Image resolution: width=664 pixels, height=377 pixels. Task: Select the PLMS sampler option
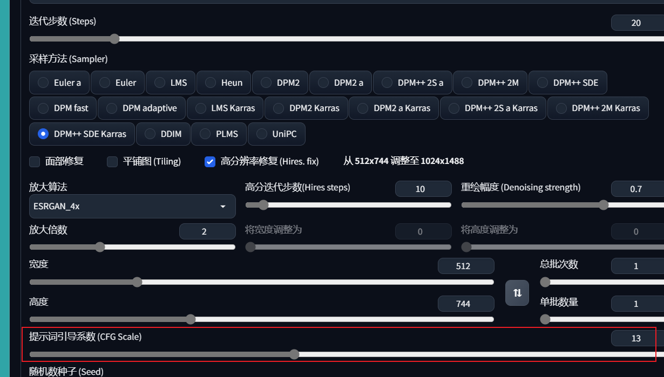tap(219, 134)
